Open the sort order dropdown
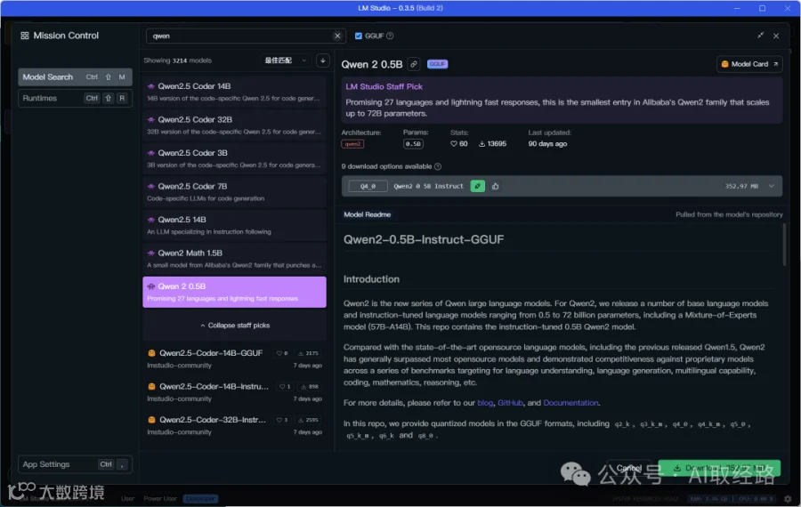 point(286,60)
